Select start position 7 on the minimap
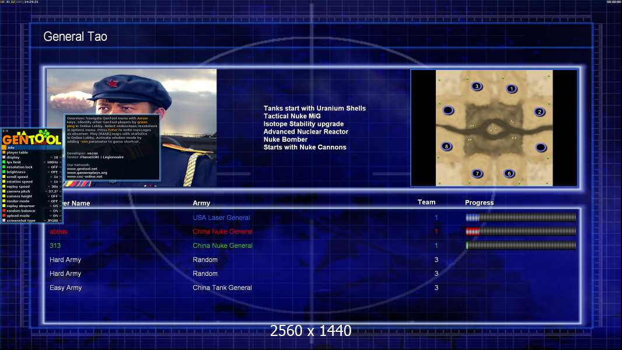 pyautogui.click(x=477, y=173)
